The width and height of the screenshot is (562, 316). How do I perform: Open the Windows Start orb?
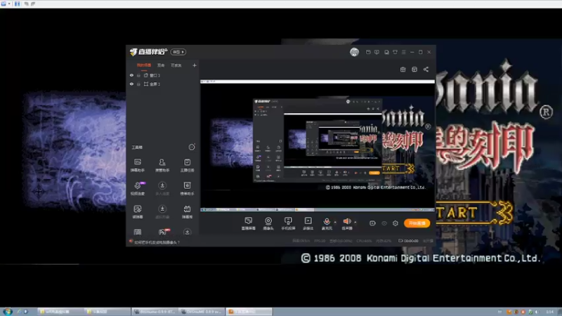click(x=7, y=312)
